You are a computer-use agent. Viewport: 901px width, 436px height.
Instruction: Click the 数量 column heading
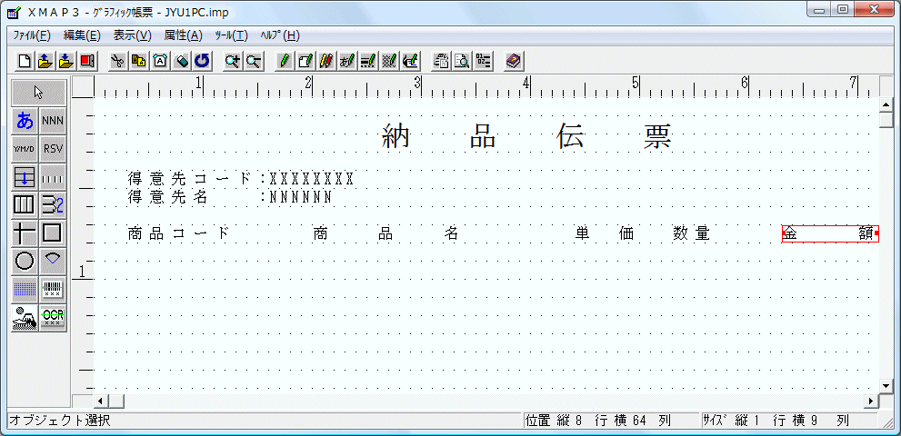[x=692, y=233]
